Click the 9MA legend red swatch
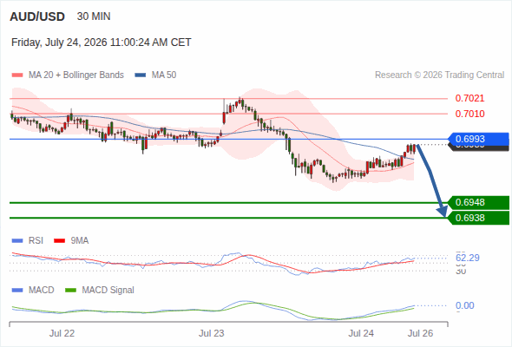This screenshot has width=512, height=347. [59, 241]
